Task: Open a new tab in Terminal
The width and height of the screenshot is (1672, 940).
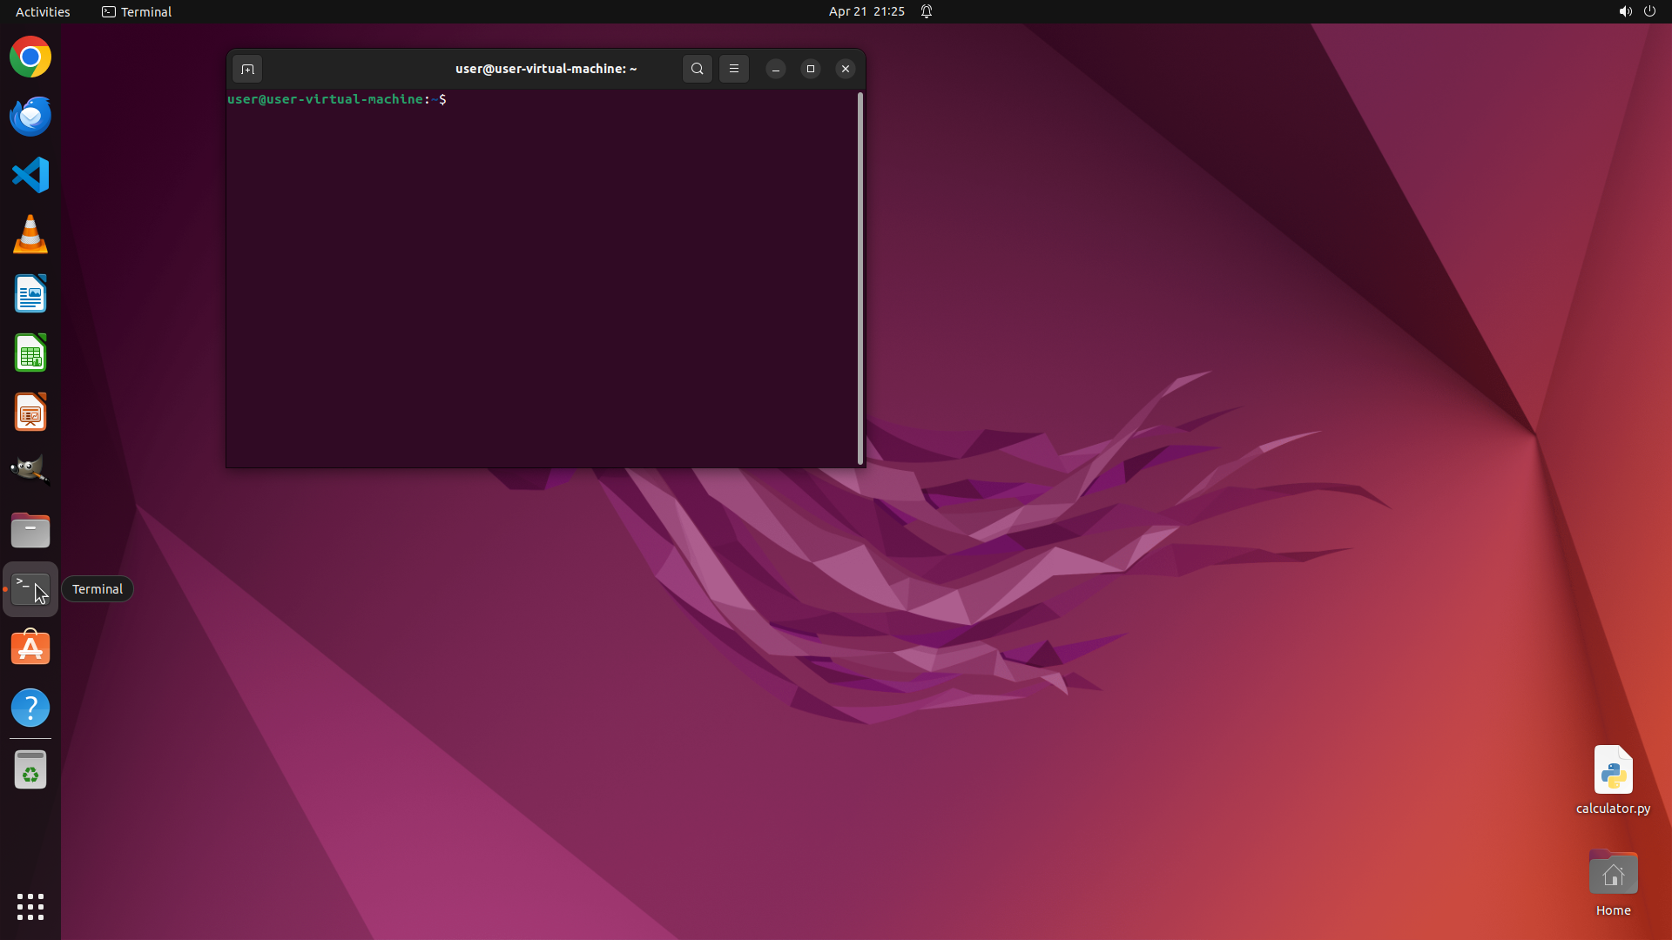Action: tap(247, 69)
